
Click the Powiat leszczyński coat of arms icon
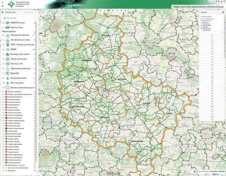pos(6,118)
